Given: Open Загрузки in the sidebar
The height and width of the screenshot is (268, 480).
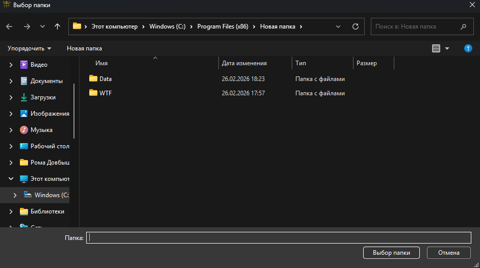Looking at the screenshot, I should tap(43, 97).
